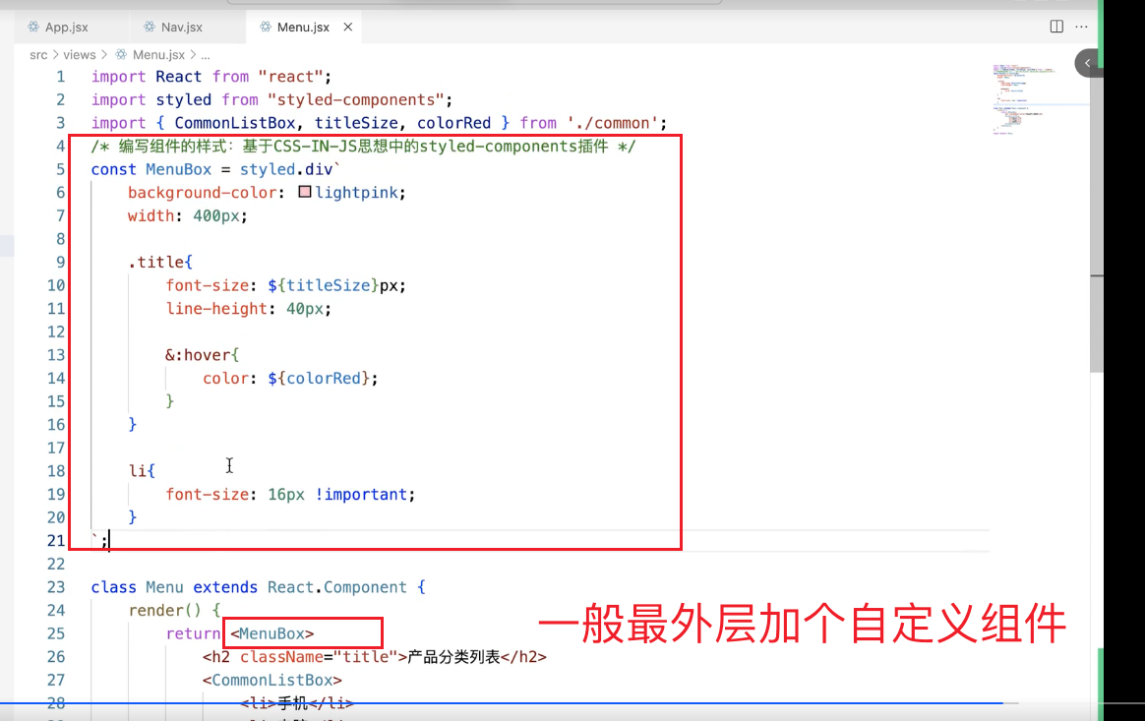Click '!important' on line 19

(361, 495)
